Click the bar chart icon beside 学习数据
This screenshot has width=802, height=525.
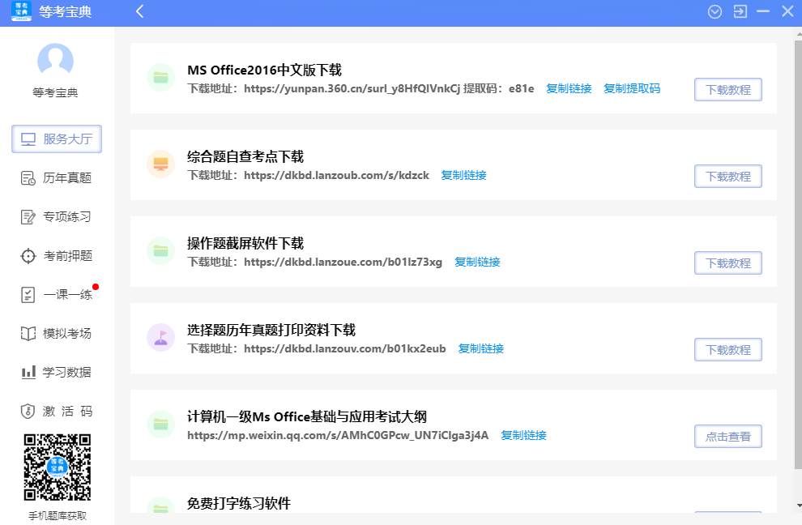tap(28, 372)
